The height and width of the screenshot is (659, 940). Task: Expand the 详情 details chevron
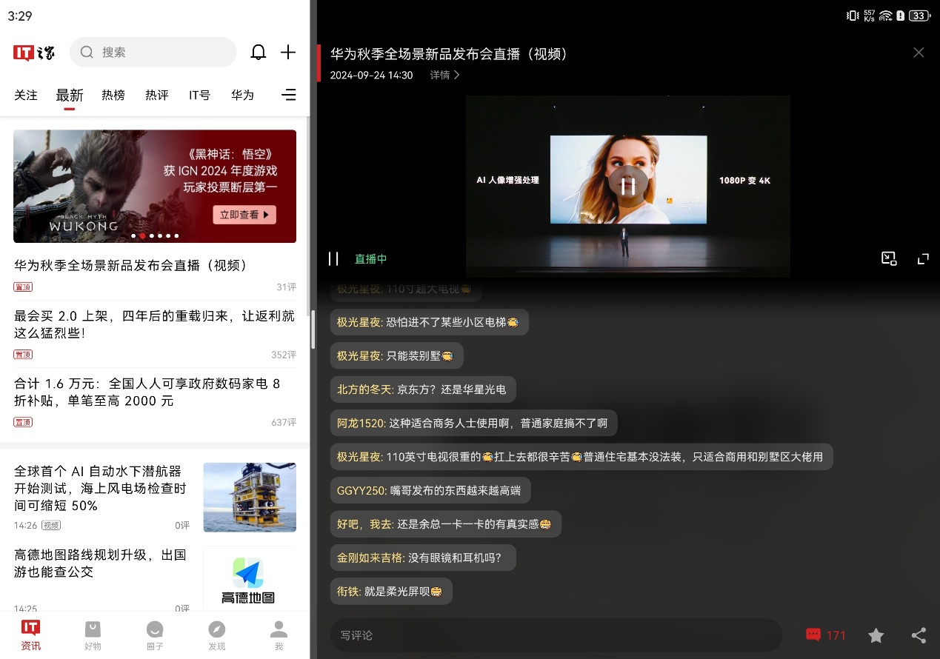coord(445,75)
